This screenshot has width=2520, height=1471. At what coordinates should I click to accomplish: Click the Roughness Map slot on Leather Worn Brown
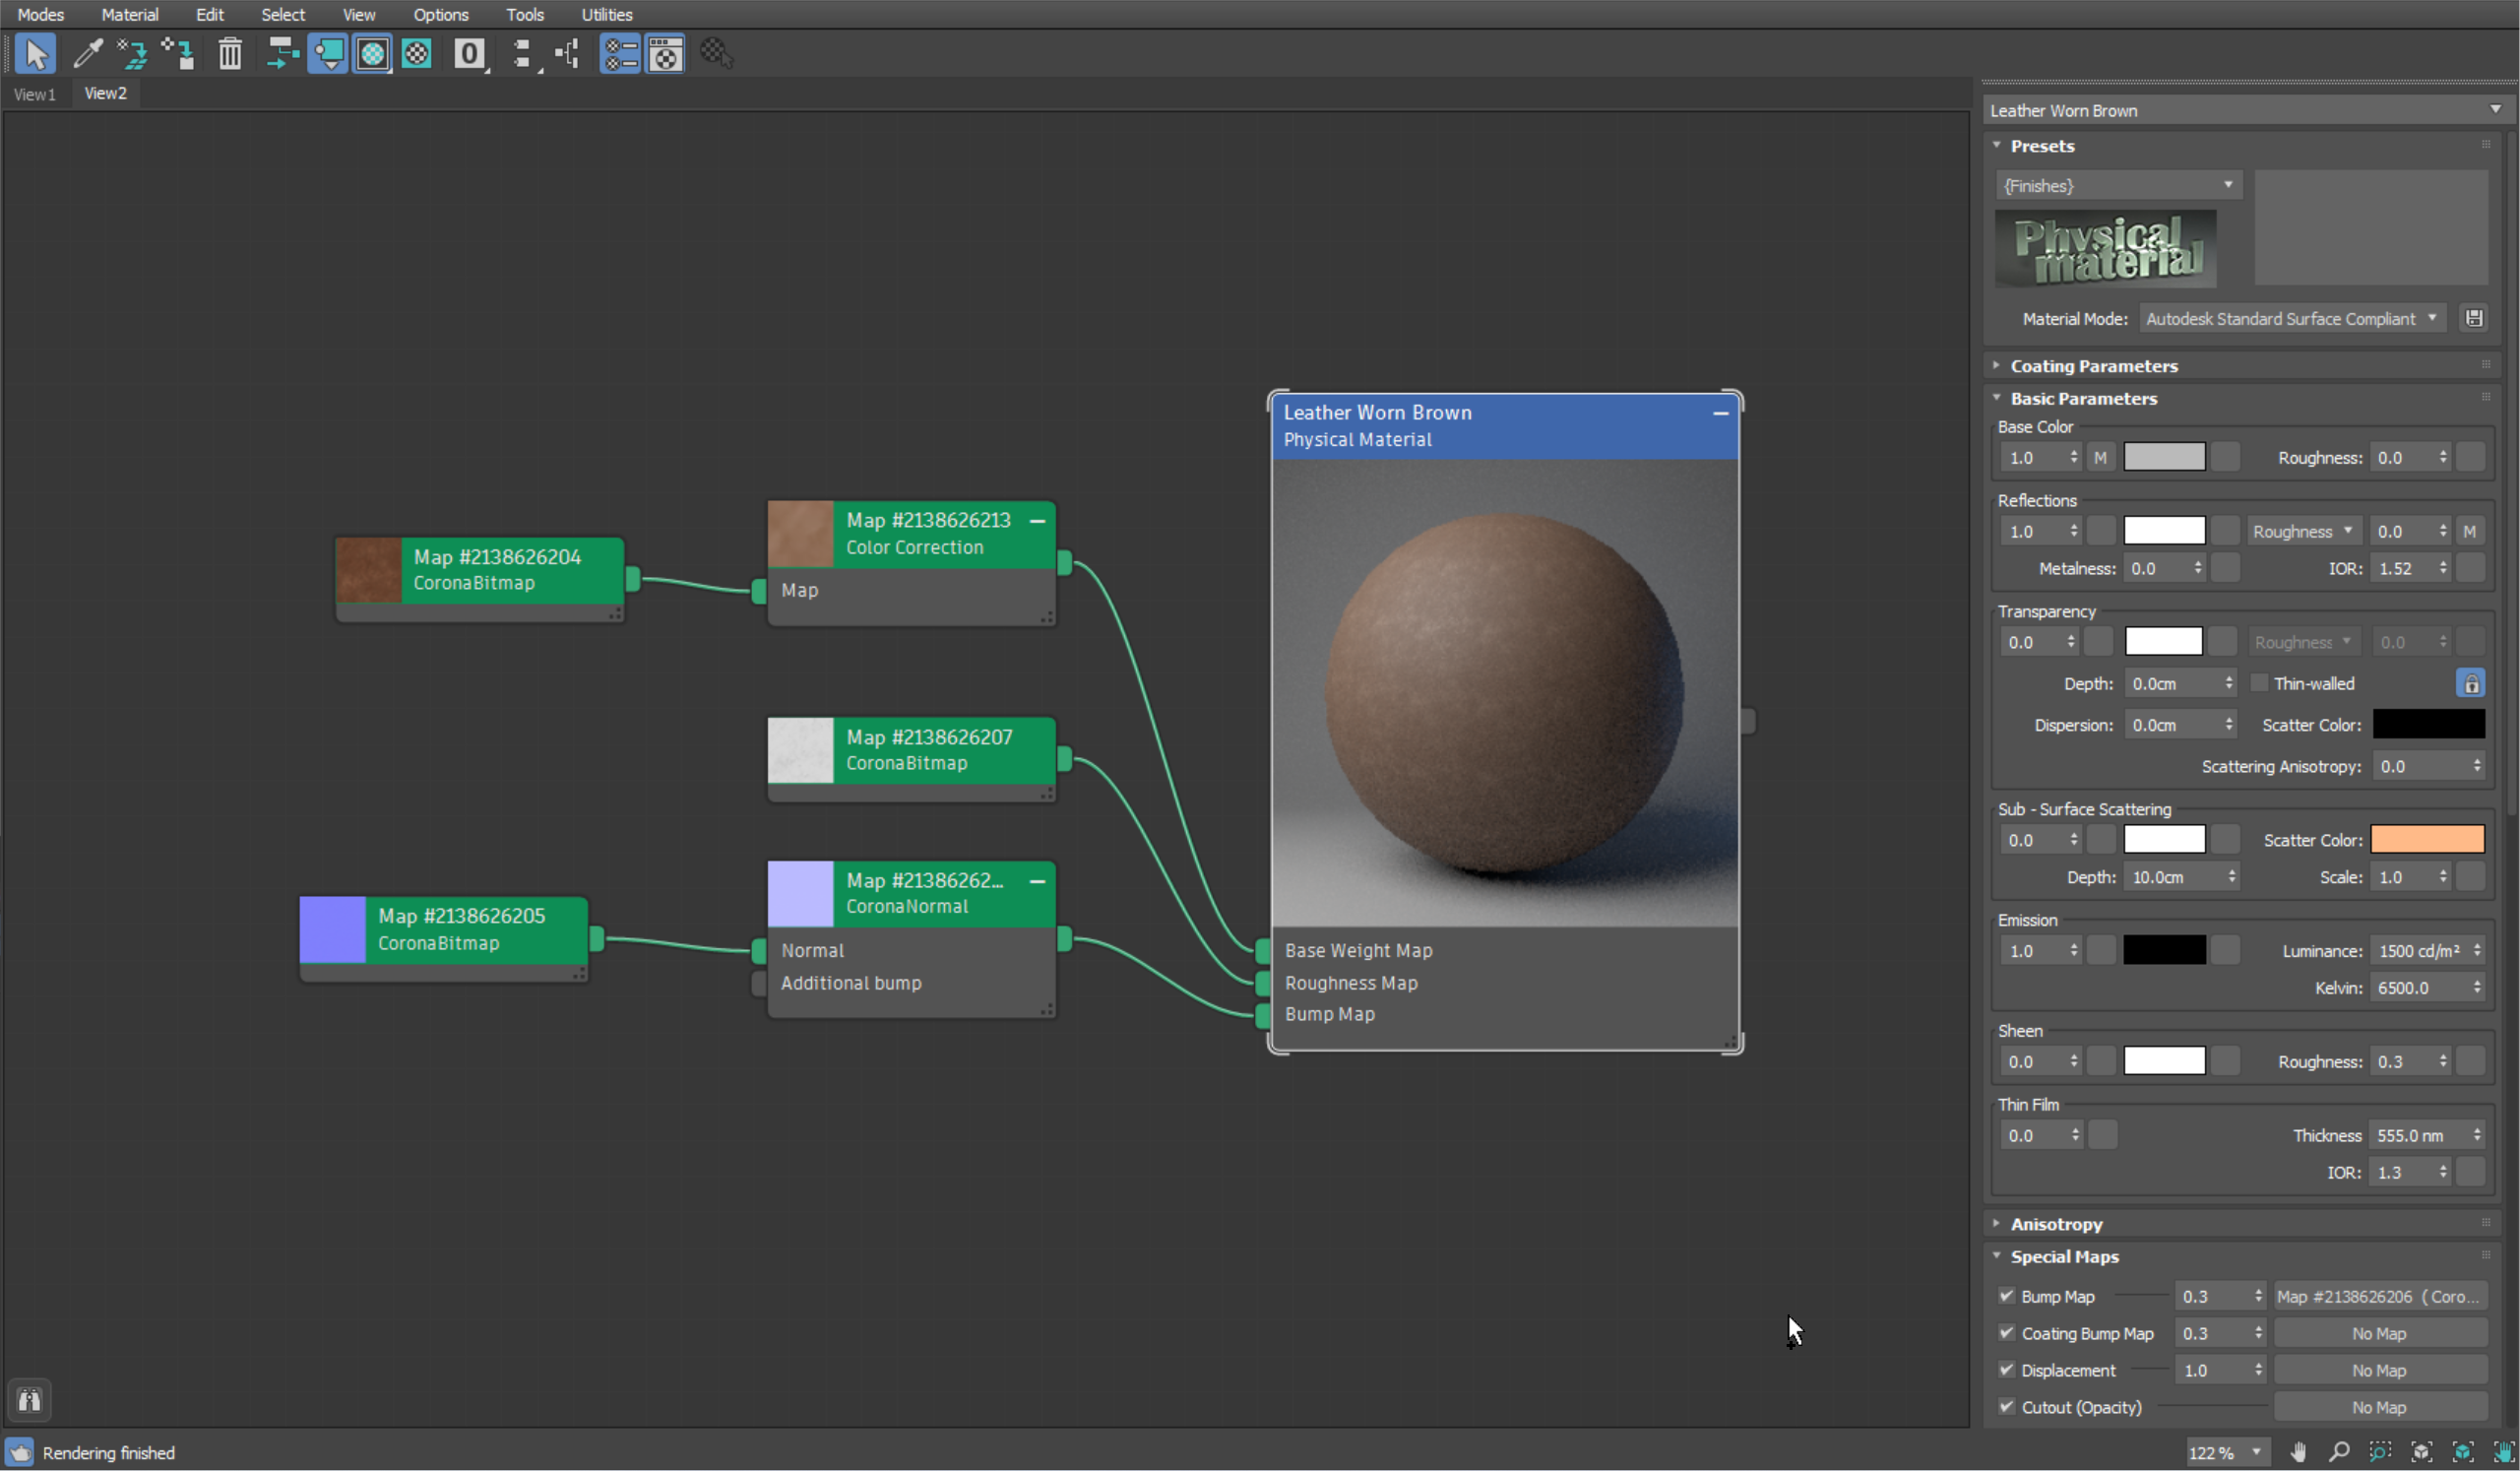click(x=1351, y=983)
